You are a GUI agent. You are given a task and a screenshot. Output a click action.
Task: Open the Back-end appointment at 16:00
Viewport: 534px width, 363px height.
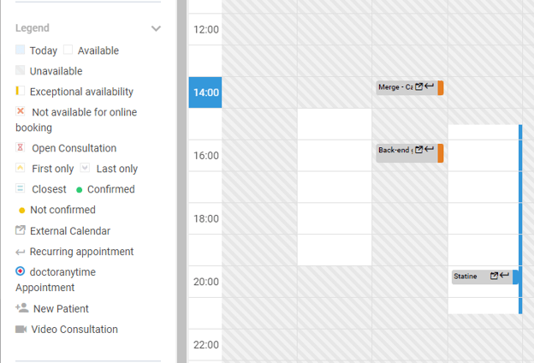pos(395,151)
